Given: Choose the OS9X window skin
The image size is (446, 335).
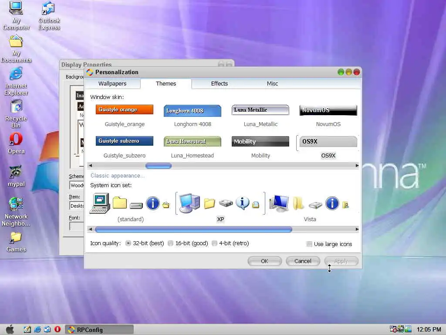Looking at the screenshot, I should tap(328, 147).
